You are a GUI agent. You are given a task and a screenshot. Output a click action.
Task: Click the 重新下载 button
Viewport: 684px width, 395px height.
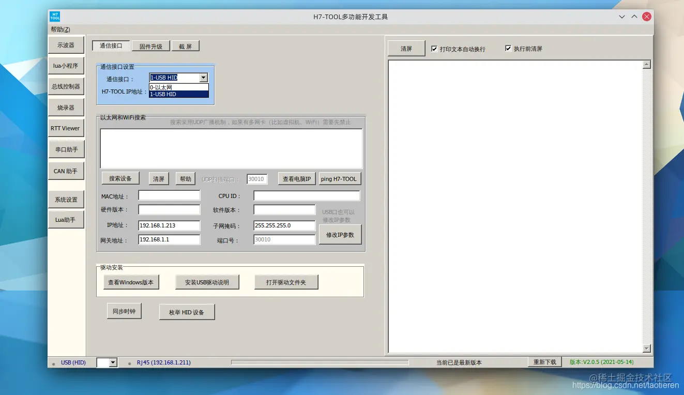pyautogui.click(x=545, y=362)
